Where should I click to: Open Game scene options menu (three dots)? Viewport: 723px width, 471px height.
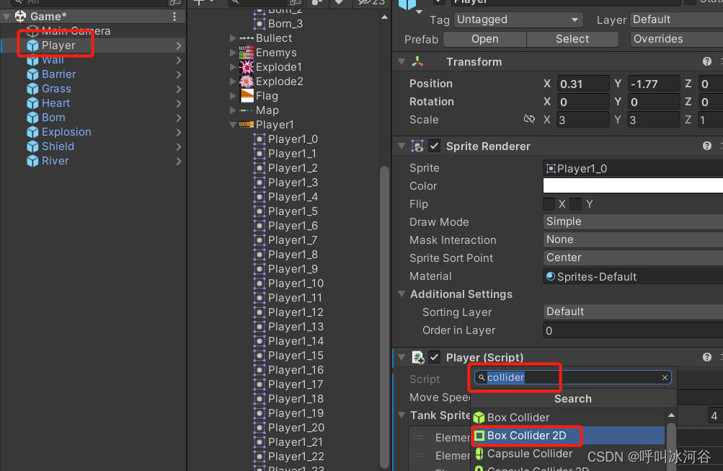pyautogui.click(x=174, y=17)
